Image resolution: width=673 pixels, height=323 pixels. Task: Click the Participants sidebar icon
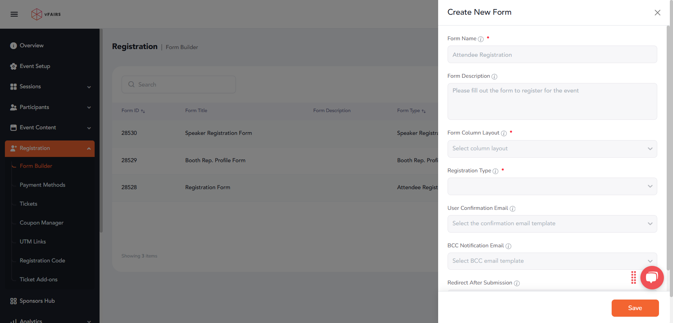(x=13, y=107)
